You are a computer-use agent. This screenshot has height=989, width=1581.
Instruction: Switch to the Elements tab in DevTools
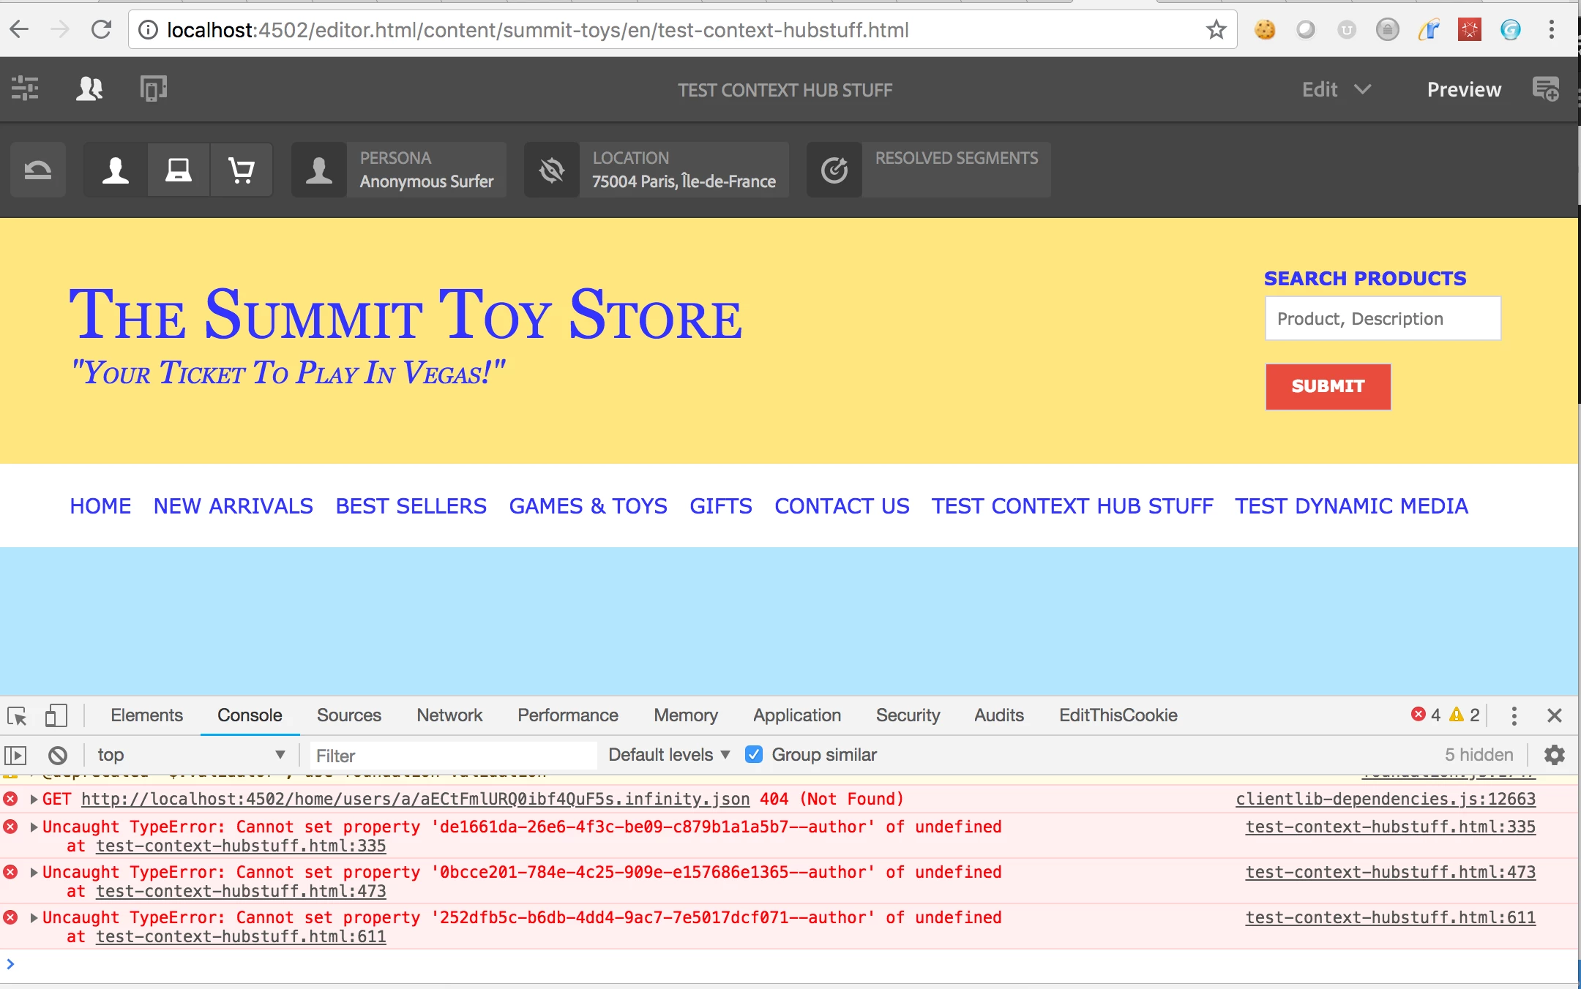pos(146,715)
